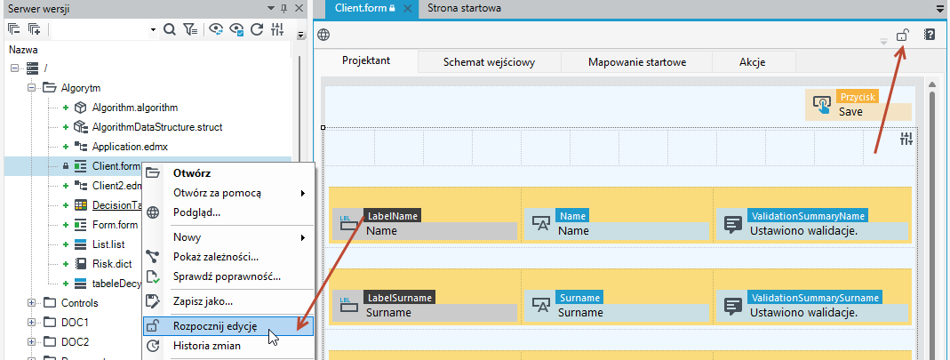Collapse the root server node
The height and width of the screenshot is (360, 950).
tap(14, 68)
